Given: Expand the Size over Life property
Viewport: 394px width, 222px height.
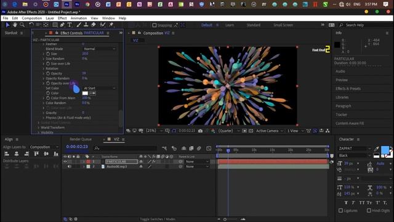Looking at the screenshot, I should [43, 64].
